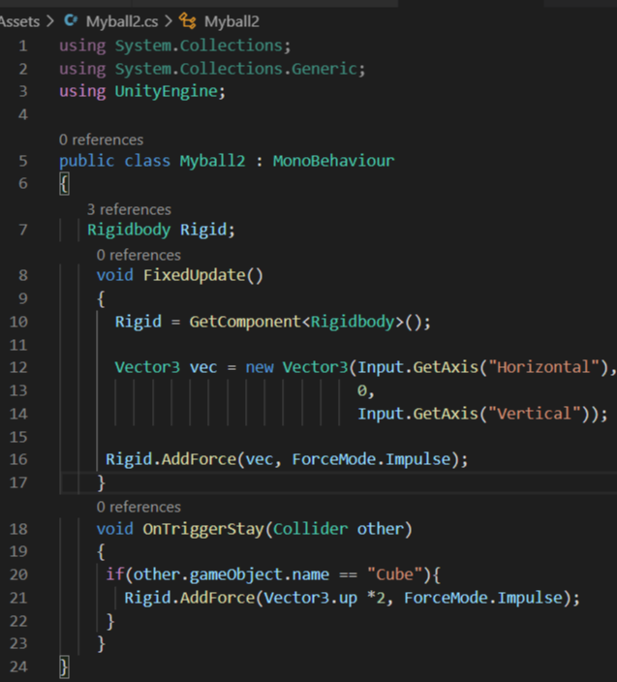Click 'MonoBehaviour' base class name

333,161
